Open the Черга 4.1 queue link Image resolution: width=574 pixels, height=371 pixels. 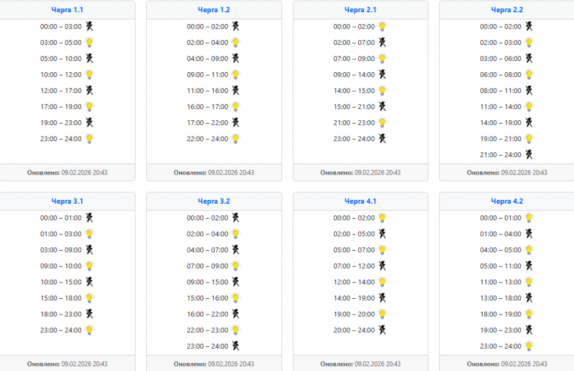tap(360, 201)
